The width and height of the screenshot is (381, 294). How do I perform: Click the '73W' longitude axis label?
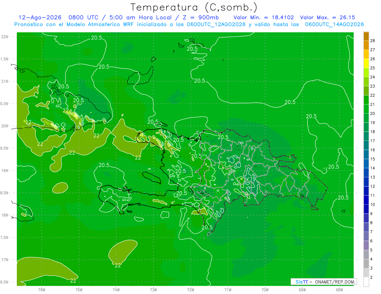153,290
